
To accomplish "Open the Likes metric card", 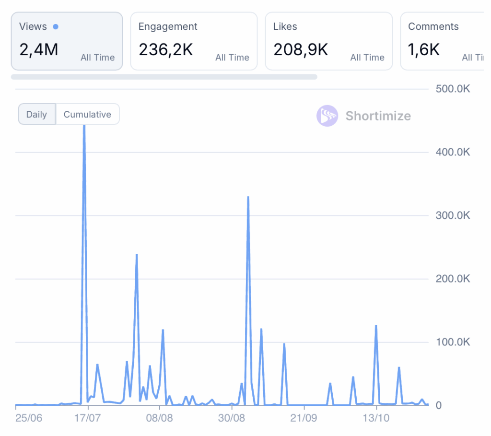I will click(x=328, y=41).
